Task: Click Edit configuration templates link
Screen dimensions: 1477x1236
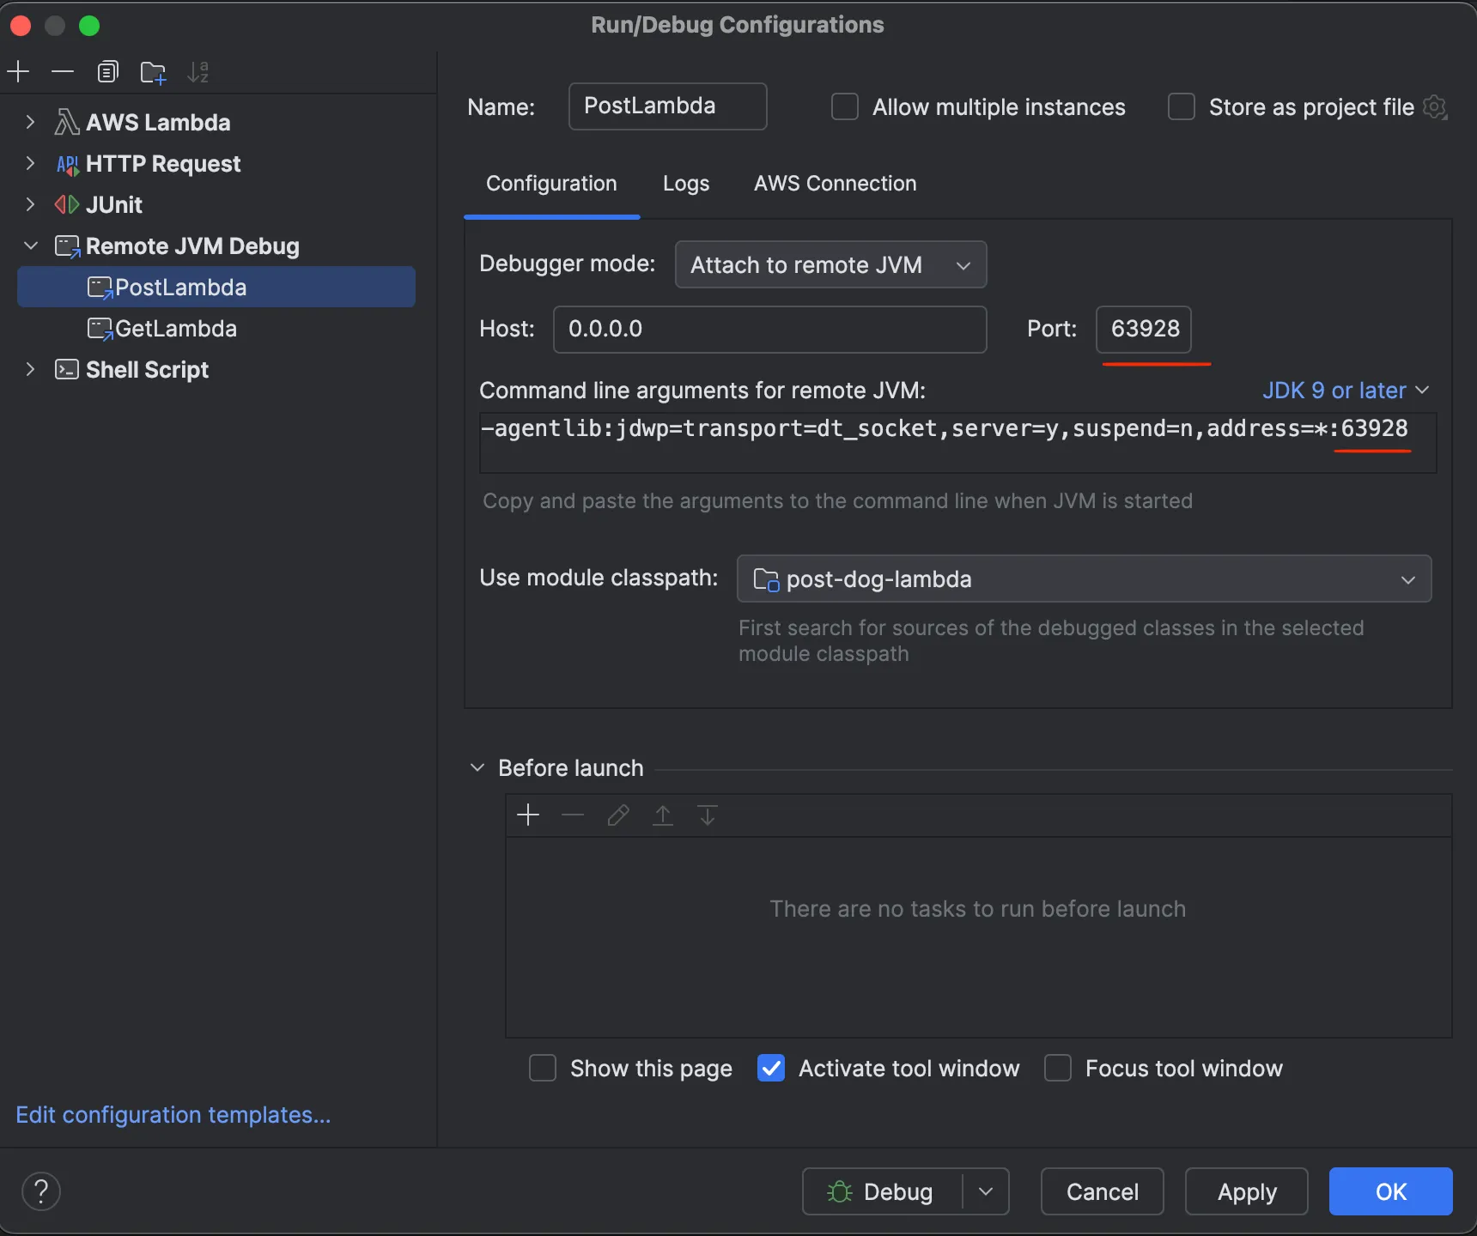Action: [x=172, y=1114]
